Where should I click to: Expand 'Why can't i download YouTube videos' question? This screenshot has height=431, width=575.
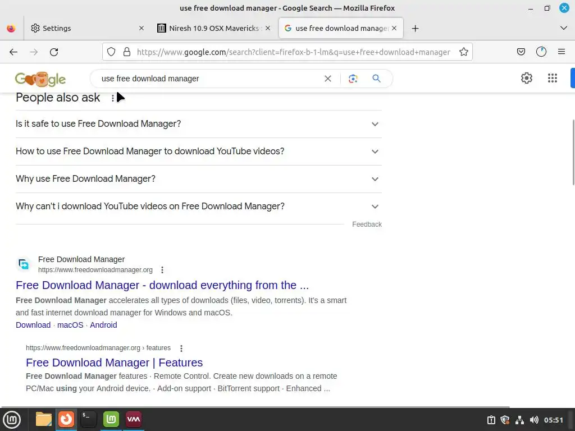pyautogui.click(x=198, y=207)
